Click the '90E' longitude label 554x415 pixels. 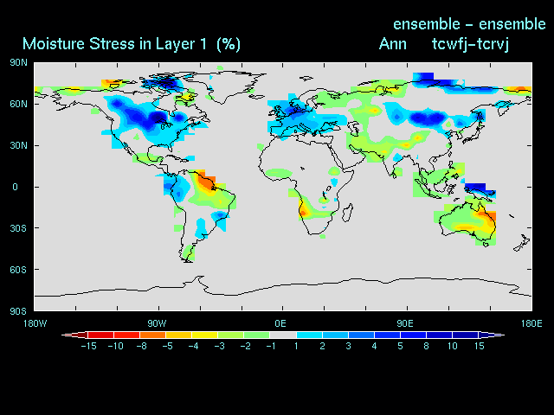pyautogui.click(x=405, y=323)
